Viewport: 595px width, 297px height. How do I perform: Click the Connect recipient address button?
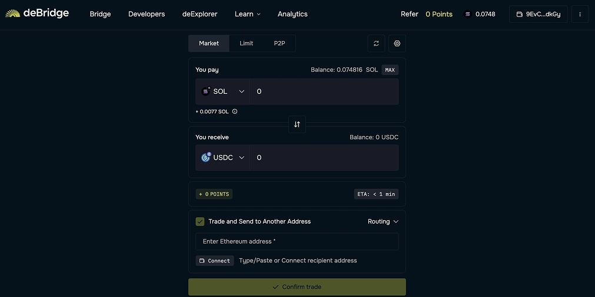(215, 261)
